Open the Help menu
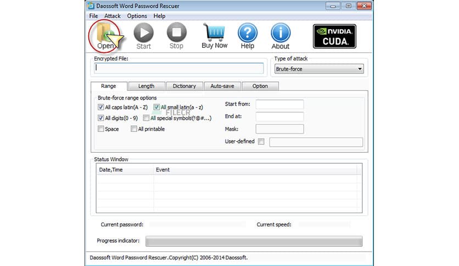 coord(159,16)
